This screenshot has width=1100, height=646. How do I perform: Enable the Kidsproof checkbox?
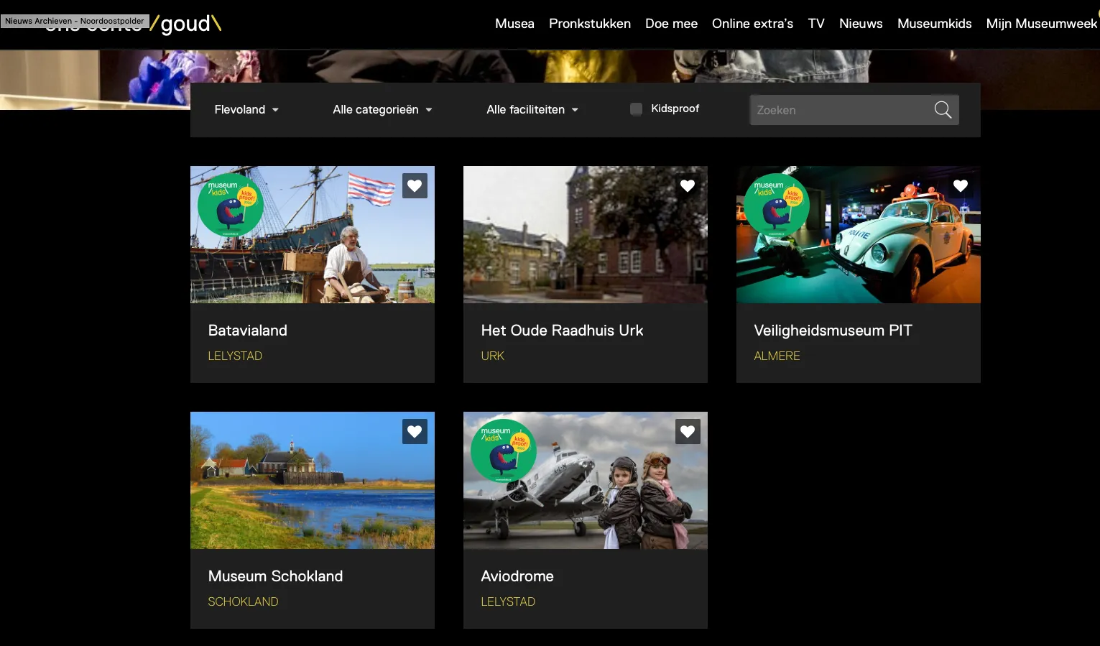point(636,109)
